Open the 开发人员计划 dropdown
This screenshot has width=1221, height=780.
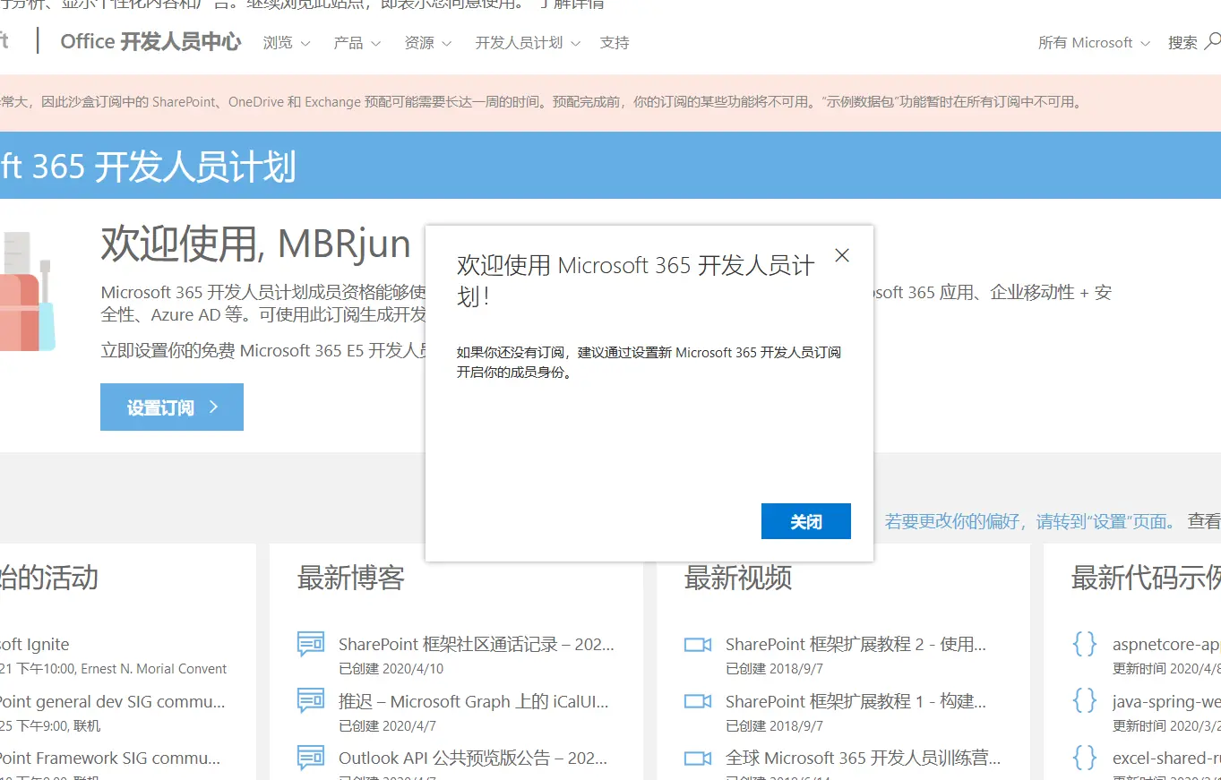point(528,42)
